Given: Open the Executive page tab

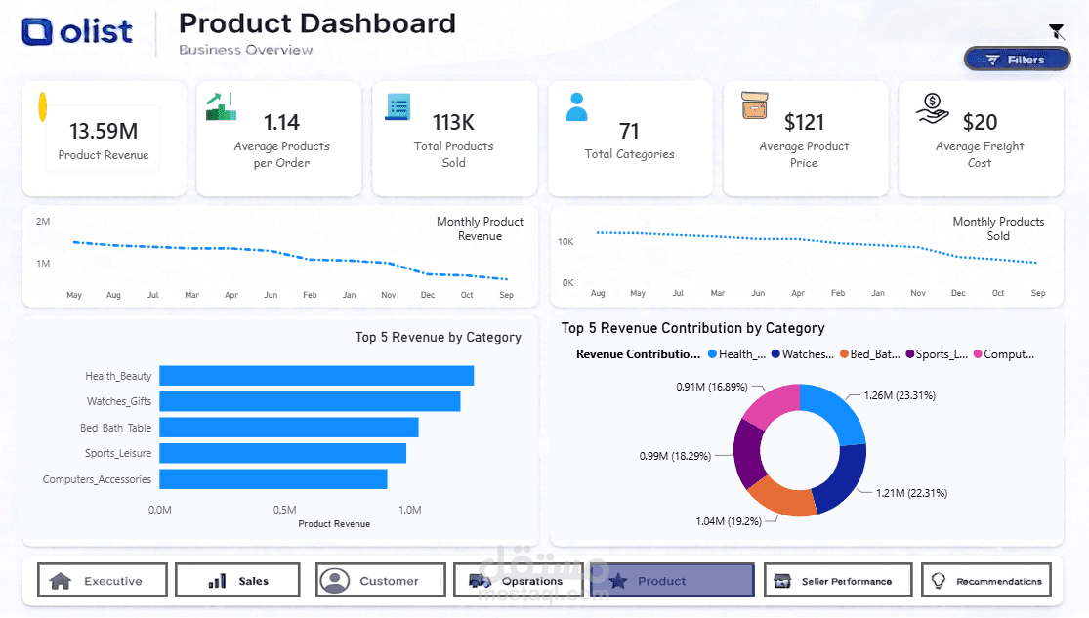Looking at the screenshot, I should pos(103,581).
